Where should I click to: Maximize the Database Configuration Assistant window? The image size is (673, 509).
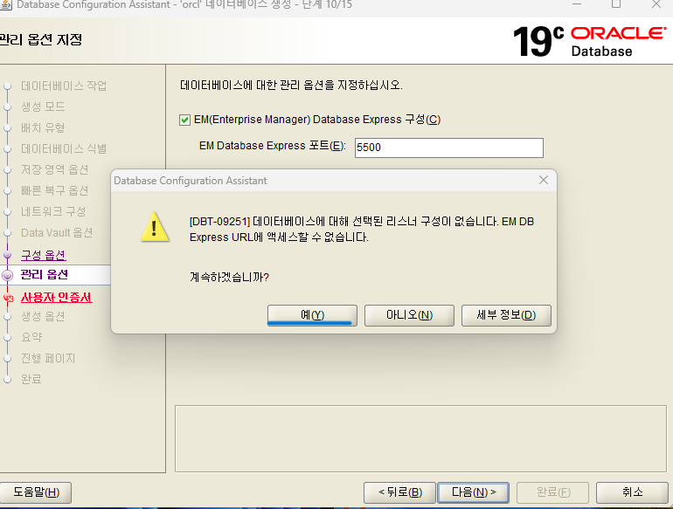pyautogui.click(x=616, y=3)
